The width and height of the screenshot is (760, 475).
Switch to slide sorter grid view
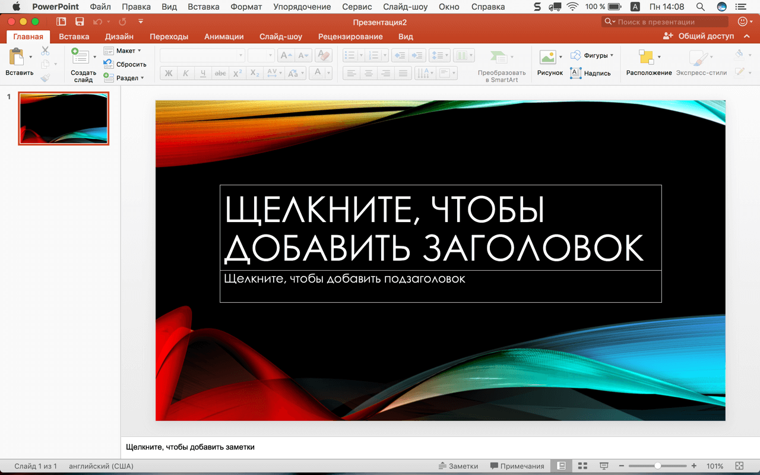click(x=582, y=466)
